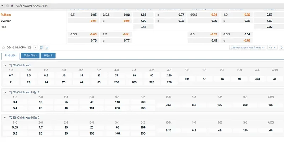The image size is (284, 142).
Task: Collapse the Tỷ Số Chính Xác Hiệp 1 section
Action: click(5, 92)
